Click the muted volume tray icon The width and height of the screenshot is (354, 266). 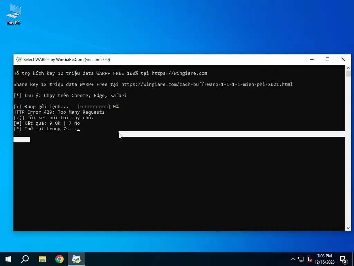point(309,259)
